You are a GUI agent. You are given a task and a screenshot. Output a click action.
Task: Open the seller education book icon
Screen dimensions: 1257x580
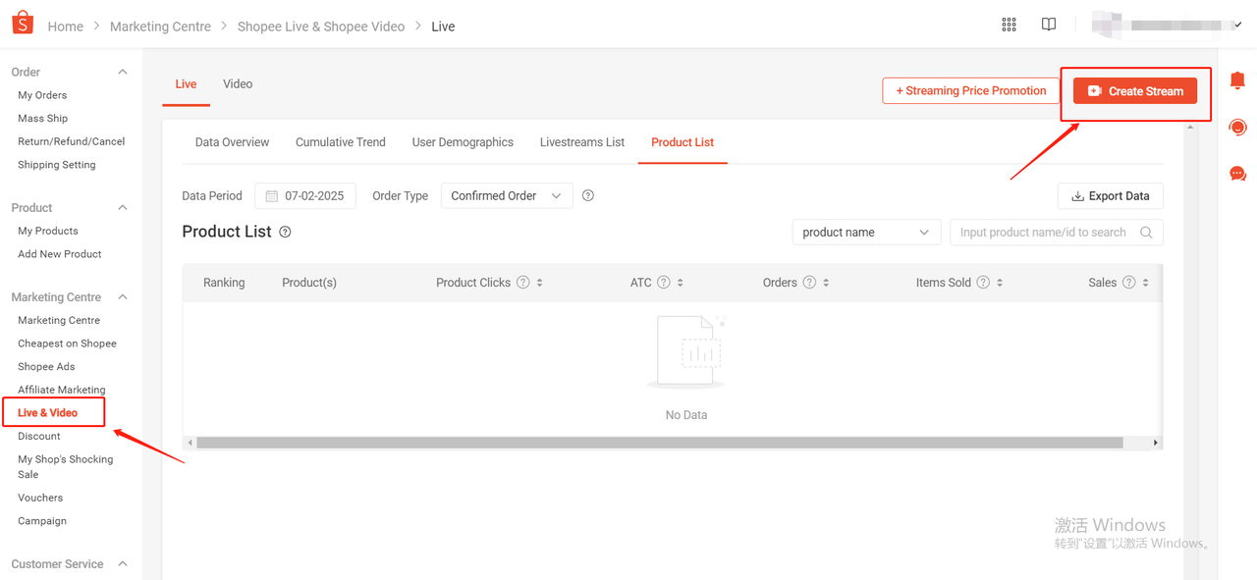[1049, 25]
